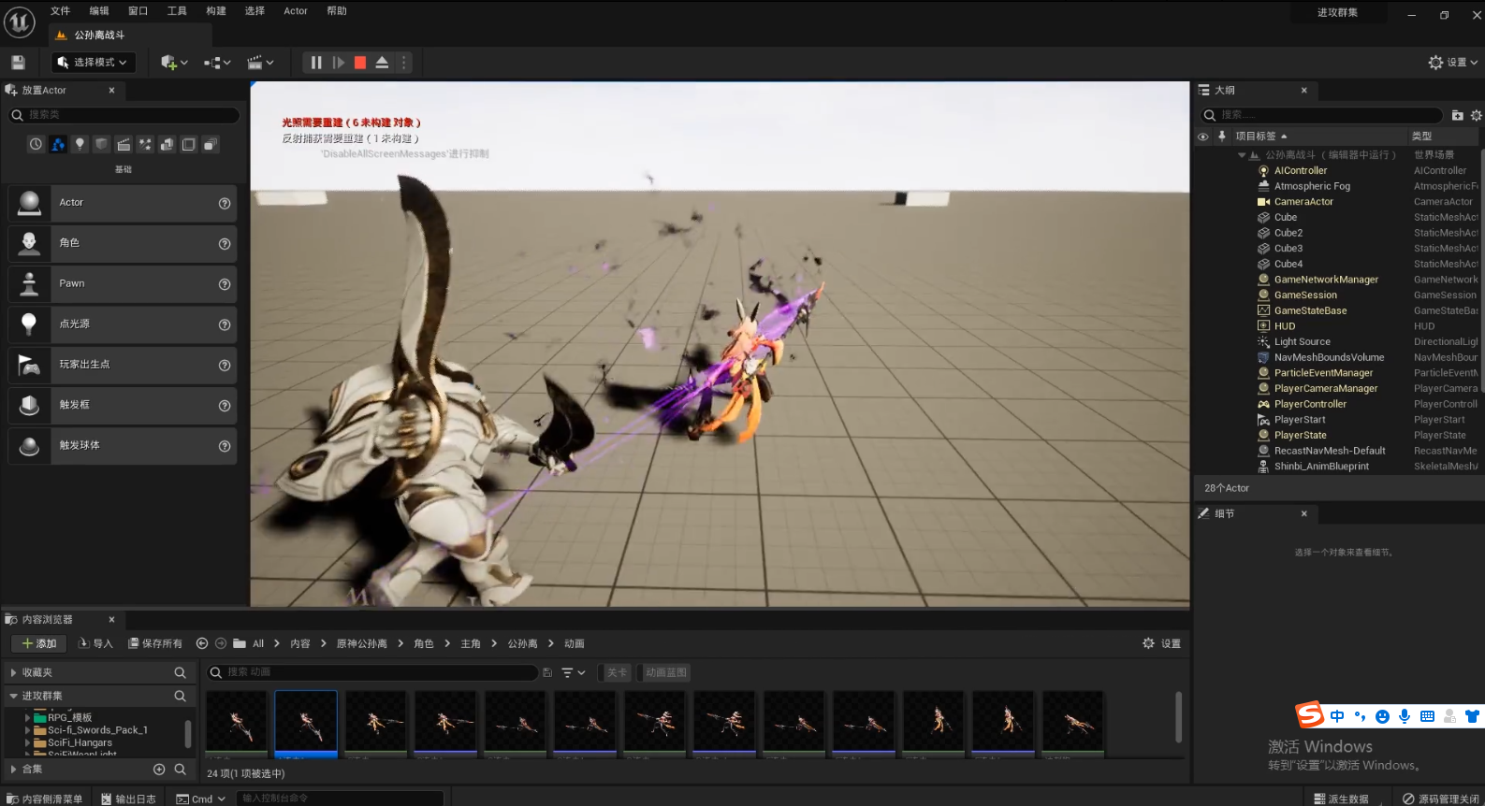Screen dimensions: 1485x806
Task: Click the 添加 button in Content Browser
Action: coord(38,643)
